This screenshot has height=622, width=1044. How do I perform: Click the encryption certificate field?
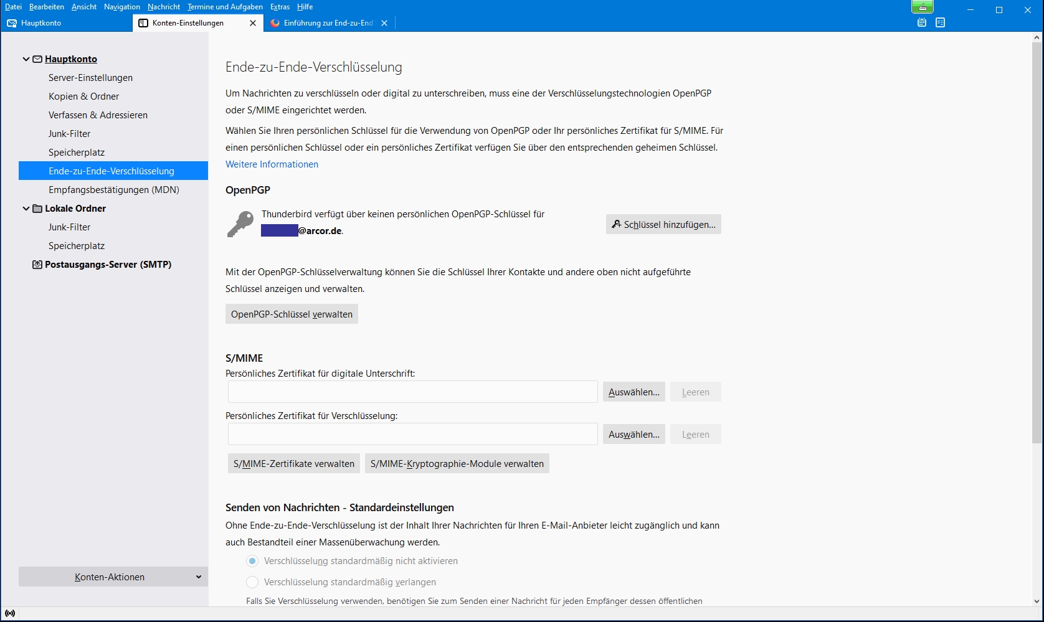(413, 434)
